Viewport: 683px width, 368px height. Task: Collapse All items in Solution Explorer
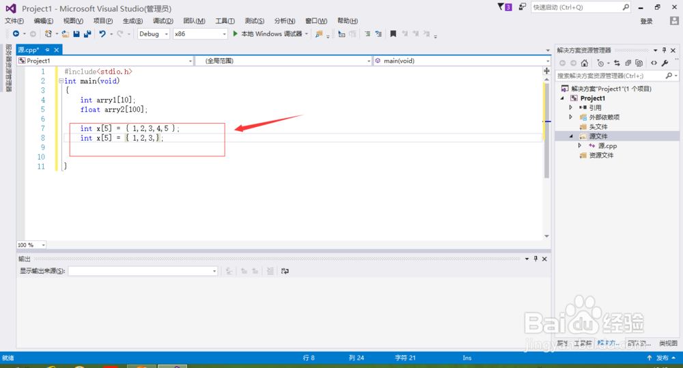[x=628, y=63]
